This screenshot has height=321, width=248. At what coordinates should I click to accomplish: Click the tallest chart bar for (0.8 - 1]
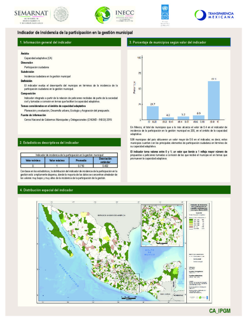(x=214, y=101)
